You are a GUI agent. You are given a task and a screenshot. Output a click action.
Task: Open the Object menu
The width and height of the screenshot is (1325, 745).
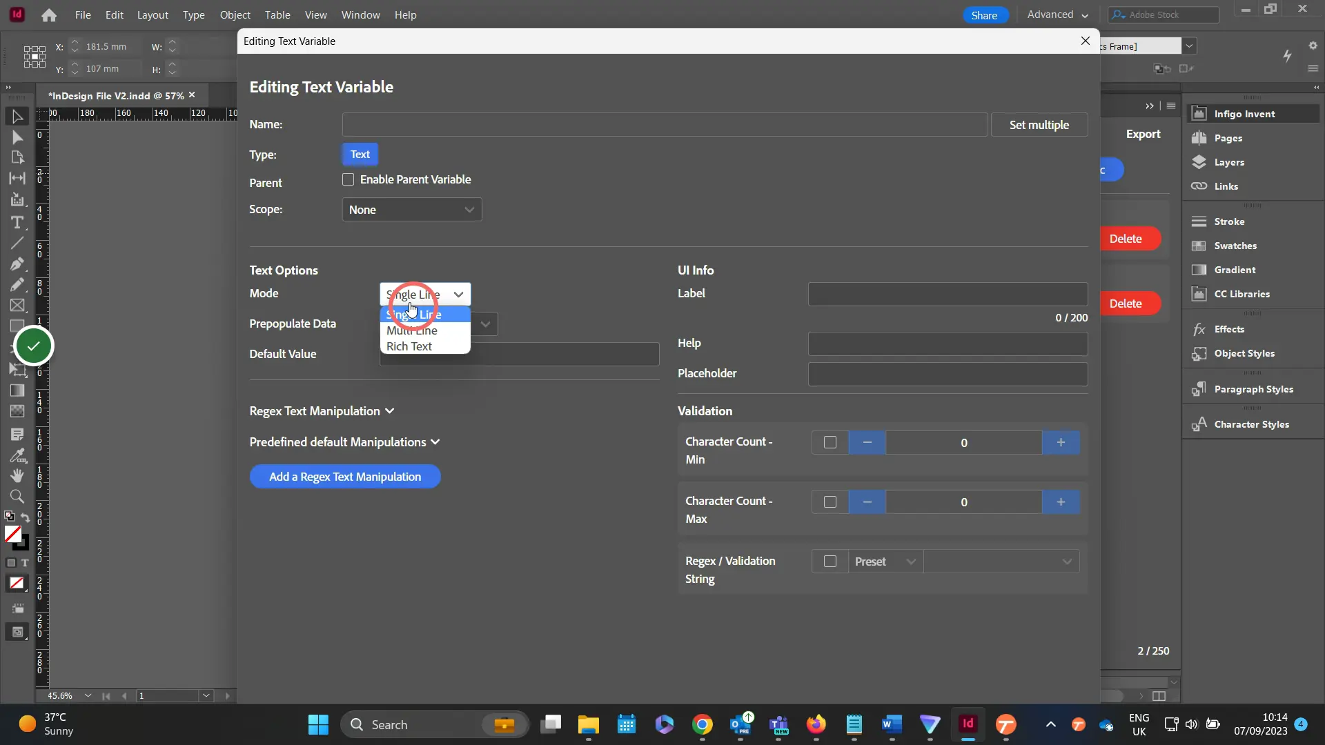click(x=235, y=14)
